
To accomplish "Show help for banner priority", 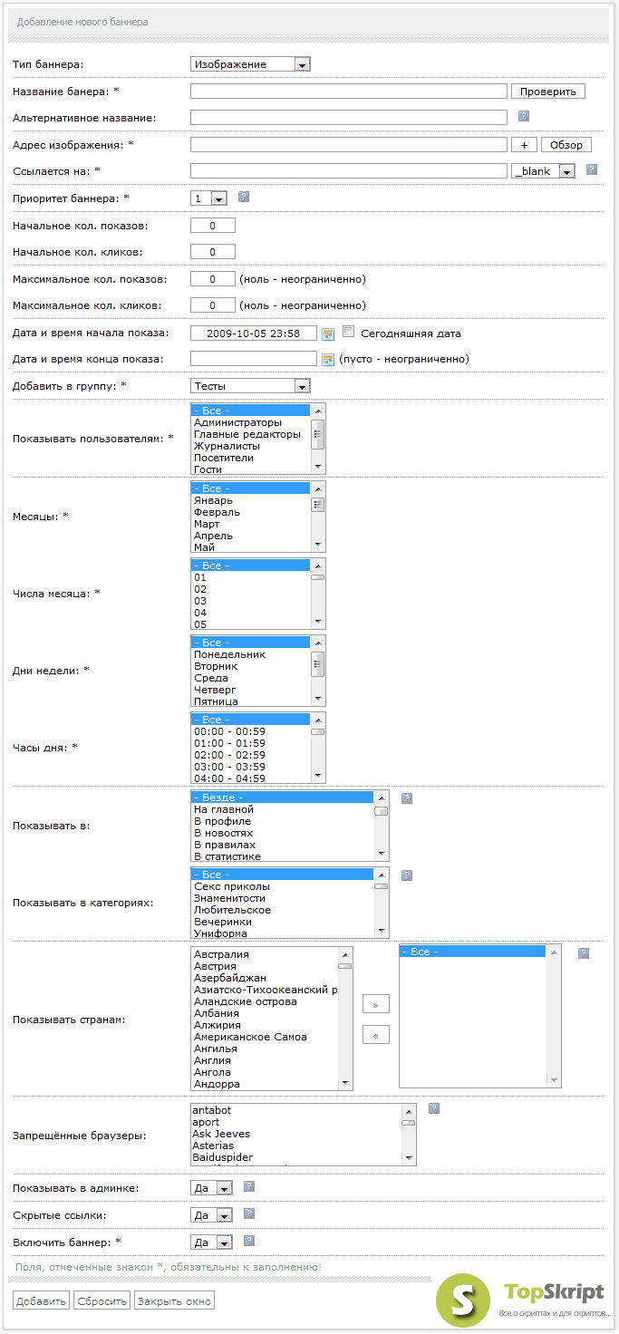I will [243, 197].
